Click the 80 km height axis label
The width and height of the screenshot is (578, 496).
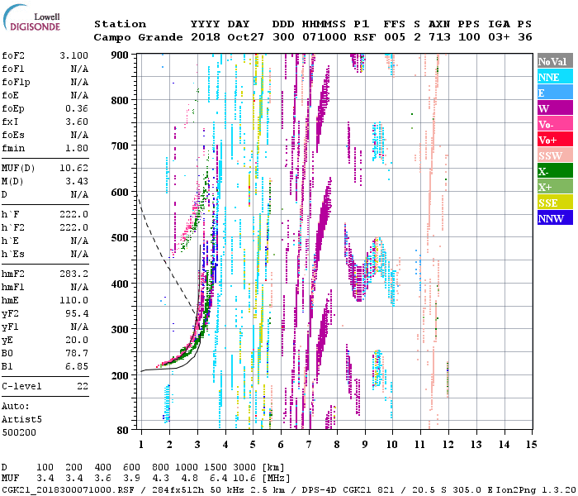pos(123,431)
